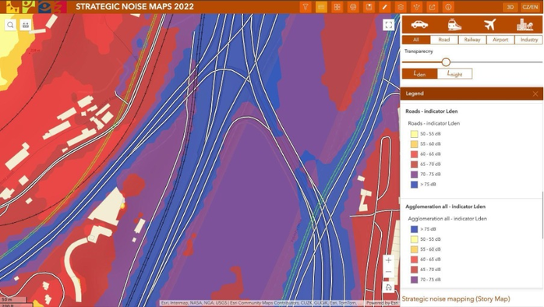Toggle the legend list icon

pyautogui.click(x=321, y=7)
